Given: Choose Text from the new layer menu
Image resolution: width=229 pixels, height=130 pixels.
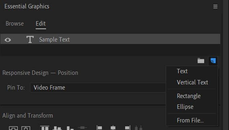Looking at the screenshot, I should 182,71.
